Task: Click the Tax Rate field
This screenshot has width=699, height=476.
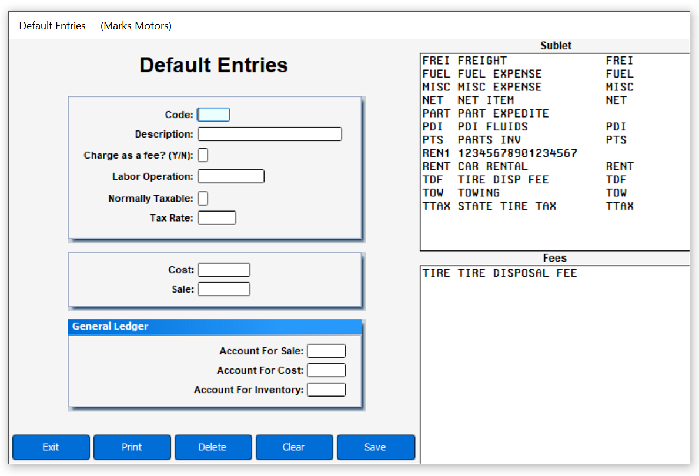Action: [217, 217]
